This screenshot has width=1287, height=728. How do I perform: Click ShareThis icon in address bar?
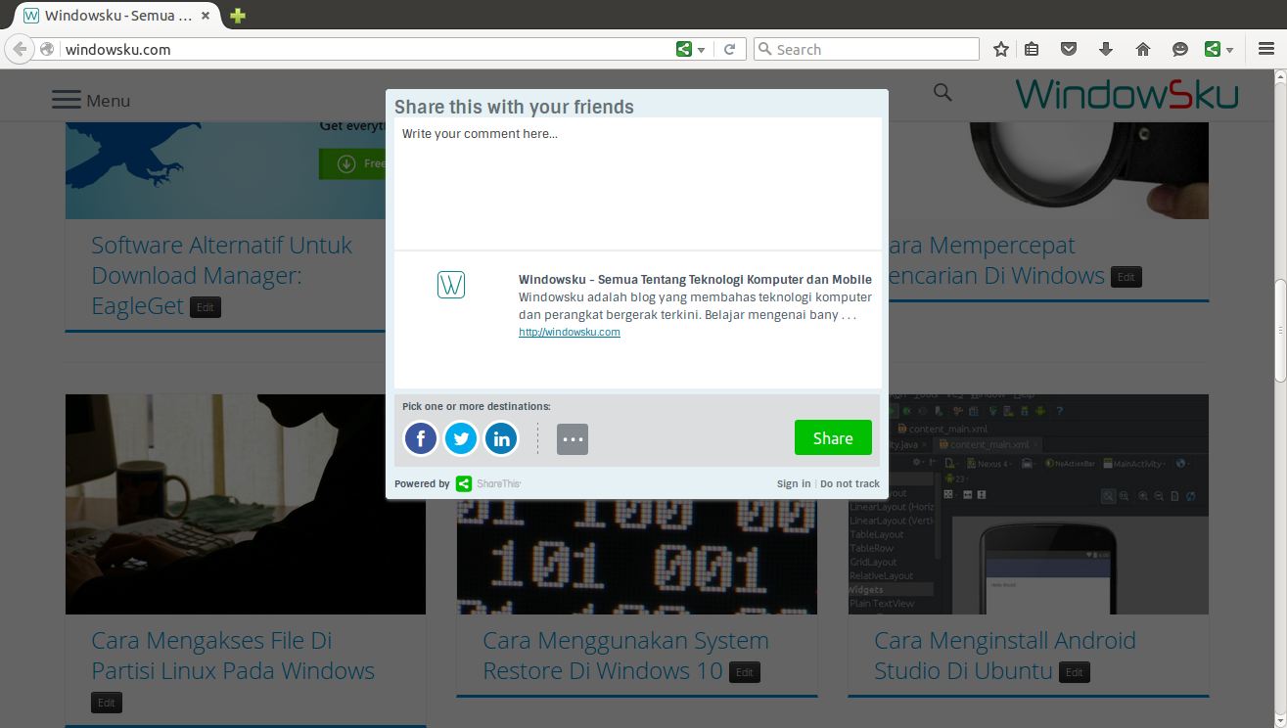(x=684, y=49)
